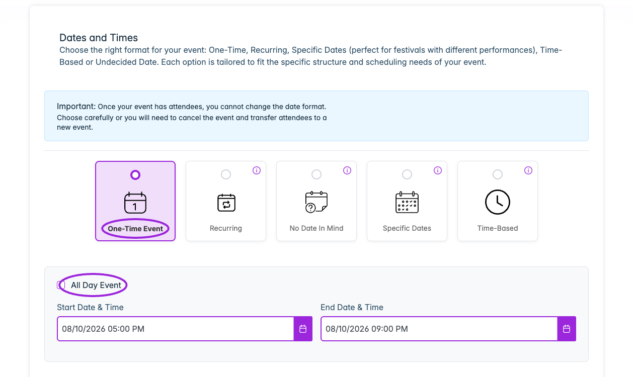The height and width of the screenshot is (377, 633).
Task: Click the Specific Dates label
Action: point(407,228)
